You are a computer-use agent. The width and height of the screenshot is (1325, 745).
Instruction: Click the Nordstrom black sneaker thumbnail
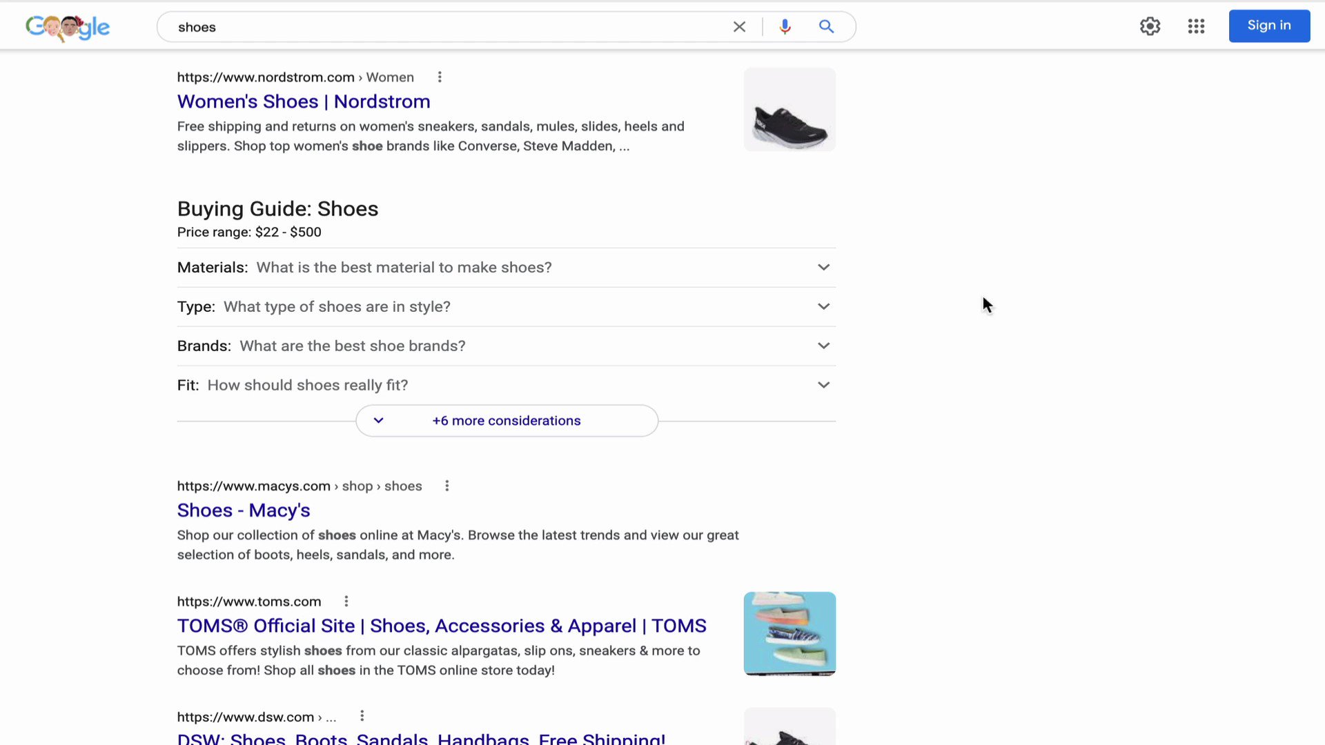pyautogui.click(x=789, y=109)
